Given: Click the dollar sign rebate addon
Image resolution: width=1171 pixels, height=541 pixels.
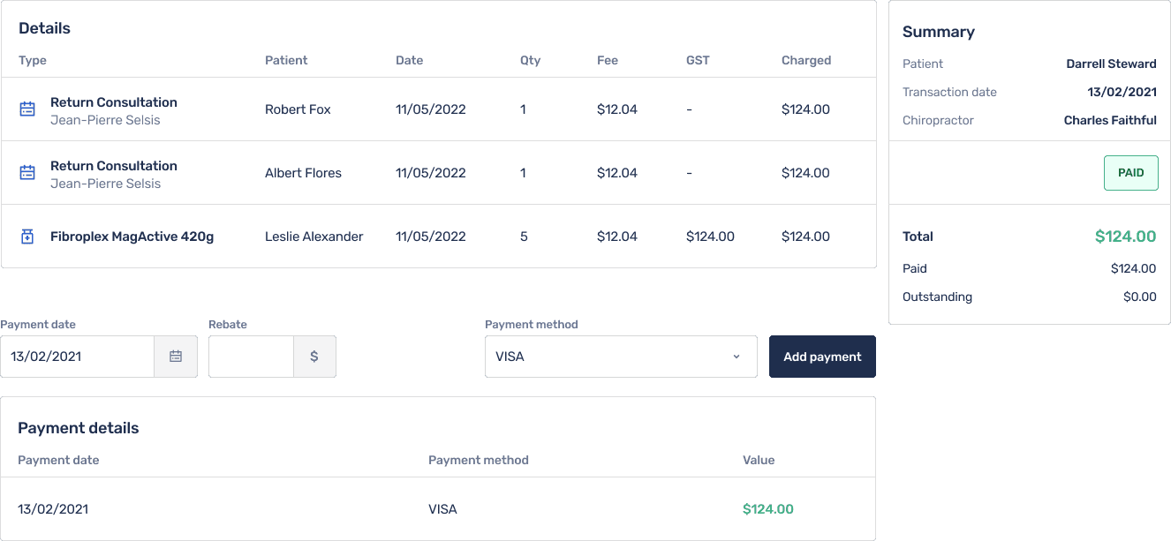Looking at the screenshot, I should pos(314,357).
